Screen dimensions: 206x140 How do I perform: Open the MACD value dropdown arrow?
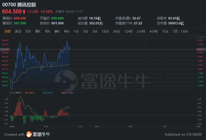[74, 93]
